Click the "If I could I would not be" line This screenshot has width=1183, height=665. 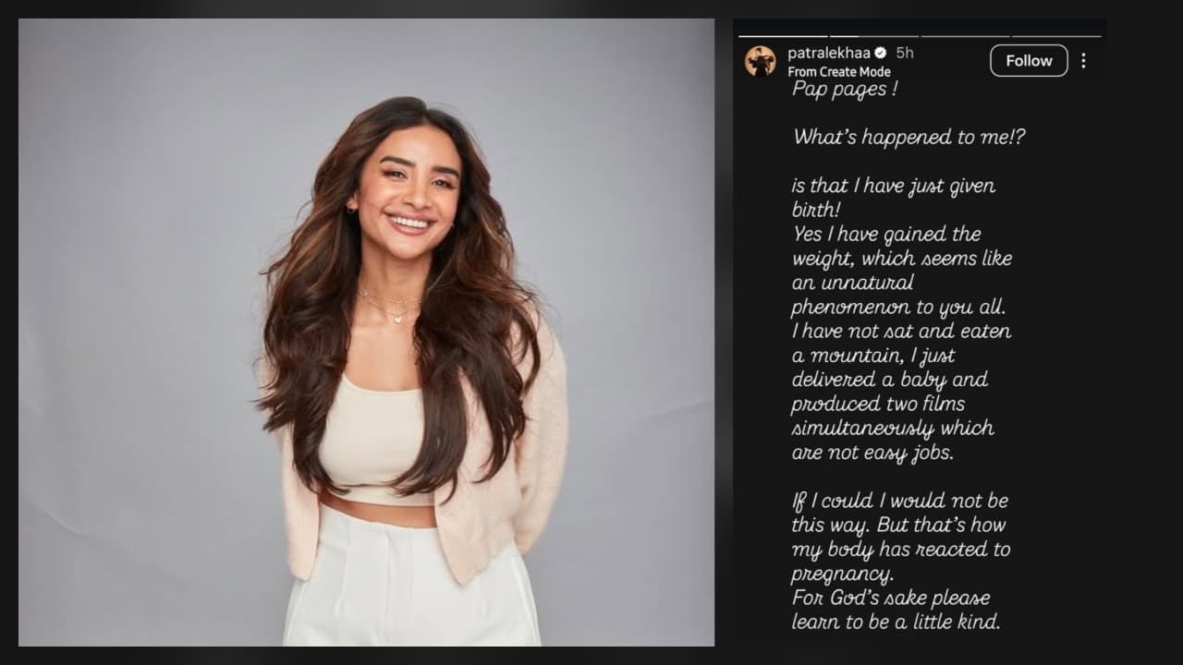coord(900,501)
